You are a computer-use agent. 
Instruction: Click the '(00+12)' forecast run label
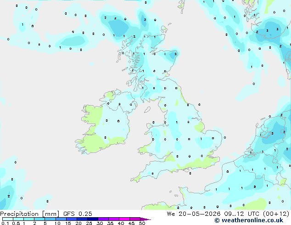click(276, 214)
